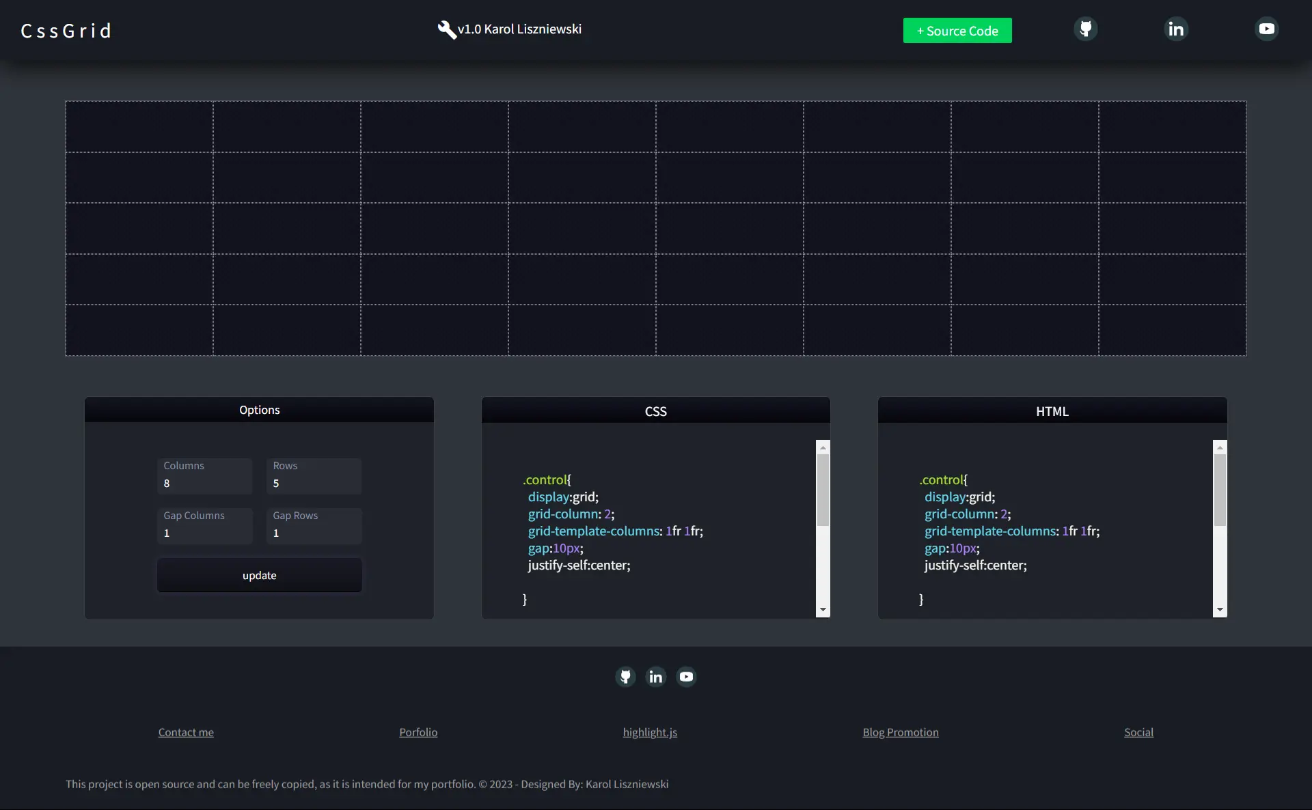Click 'grid-template-columns: 1fr 1fr;' in CSS panel

point(616,531)
